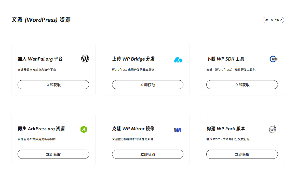
Task: Select the 加入 WenPai.org 平台 card title
Action: (x=40, y=59)
